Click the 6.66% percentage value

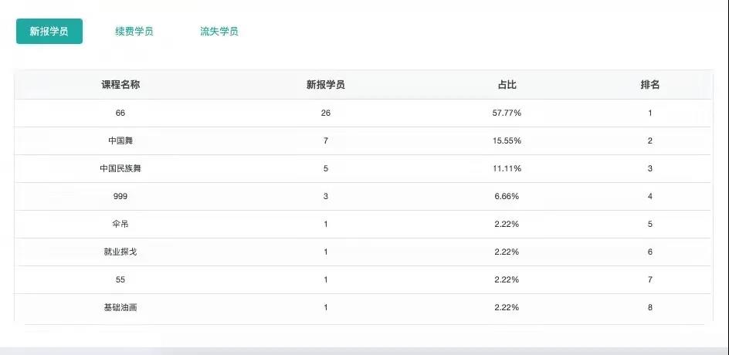507,197
